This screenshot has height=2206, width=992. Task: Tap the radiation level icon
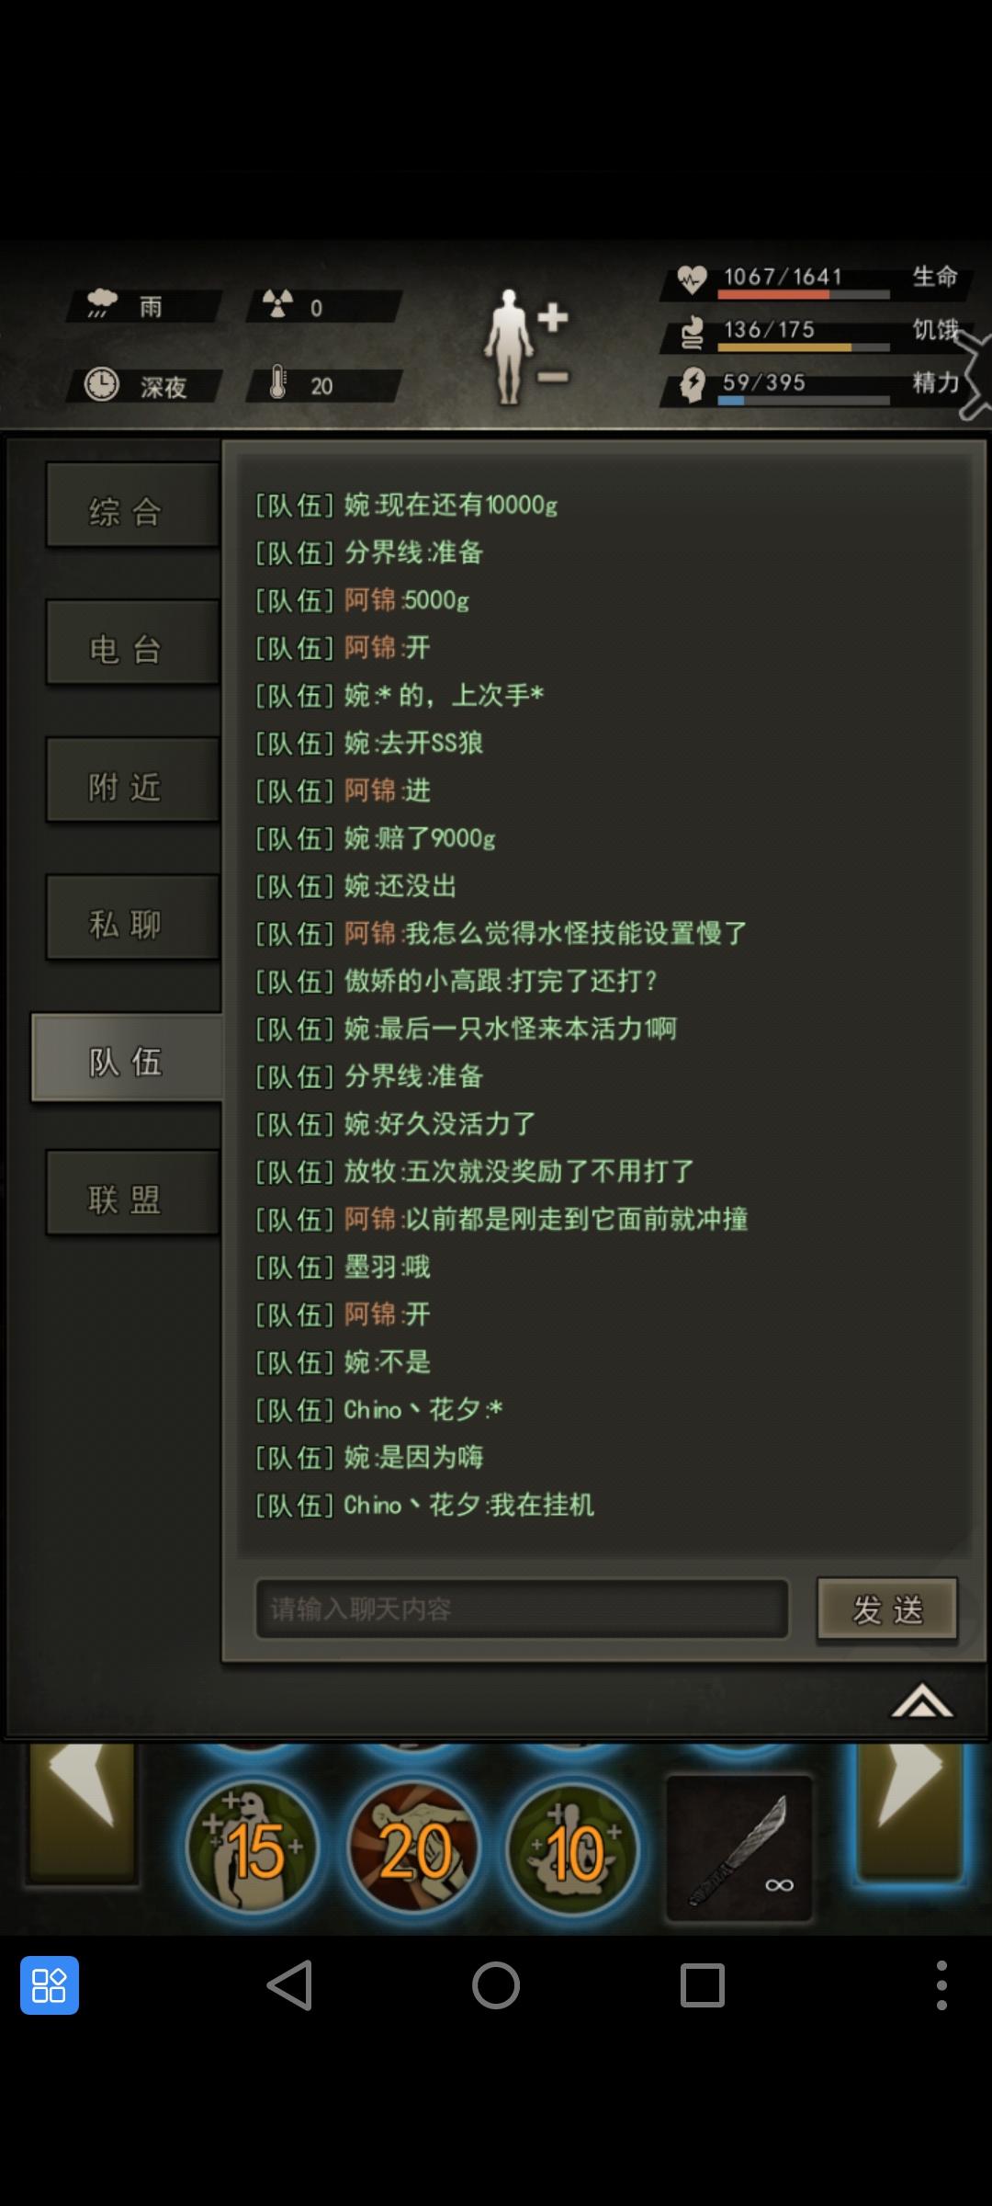tap(277, 304)
